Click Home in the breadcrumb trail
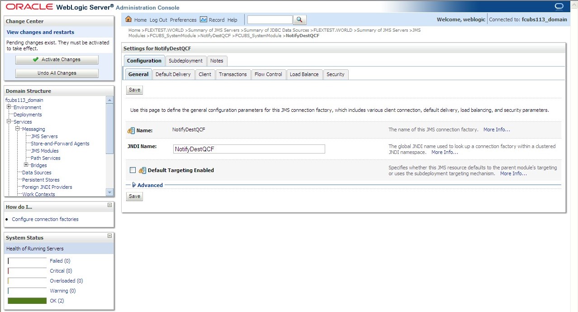 point(134,30)
